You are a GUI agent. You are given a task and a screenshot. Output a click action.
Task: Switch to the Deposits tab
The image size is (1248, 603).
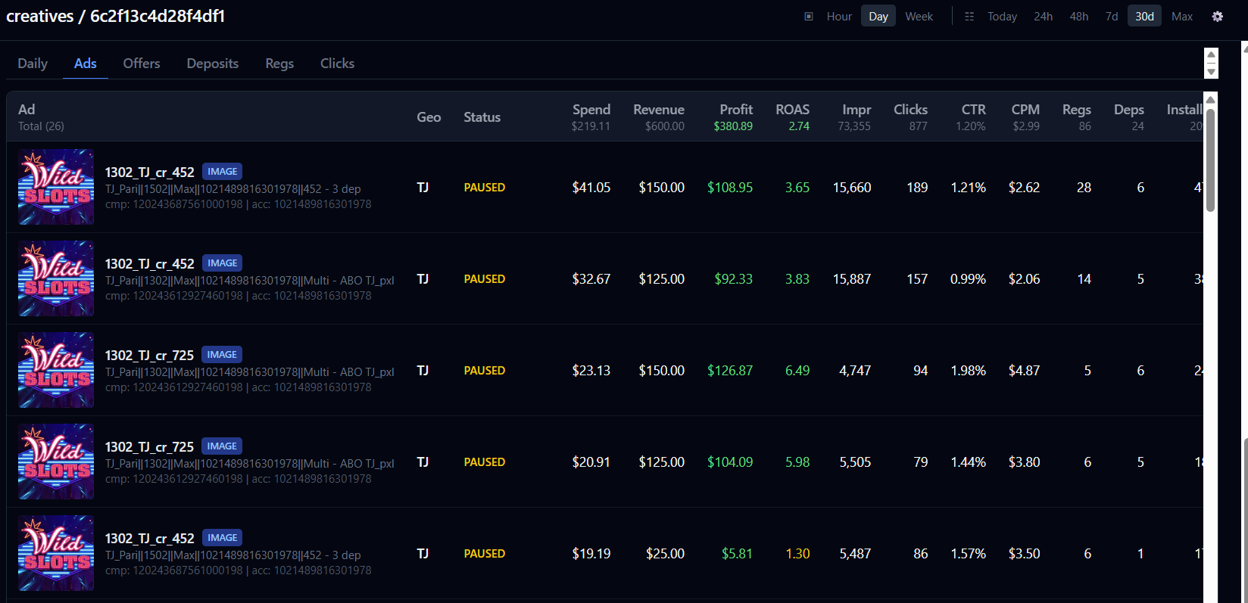point(212,64)
